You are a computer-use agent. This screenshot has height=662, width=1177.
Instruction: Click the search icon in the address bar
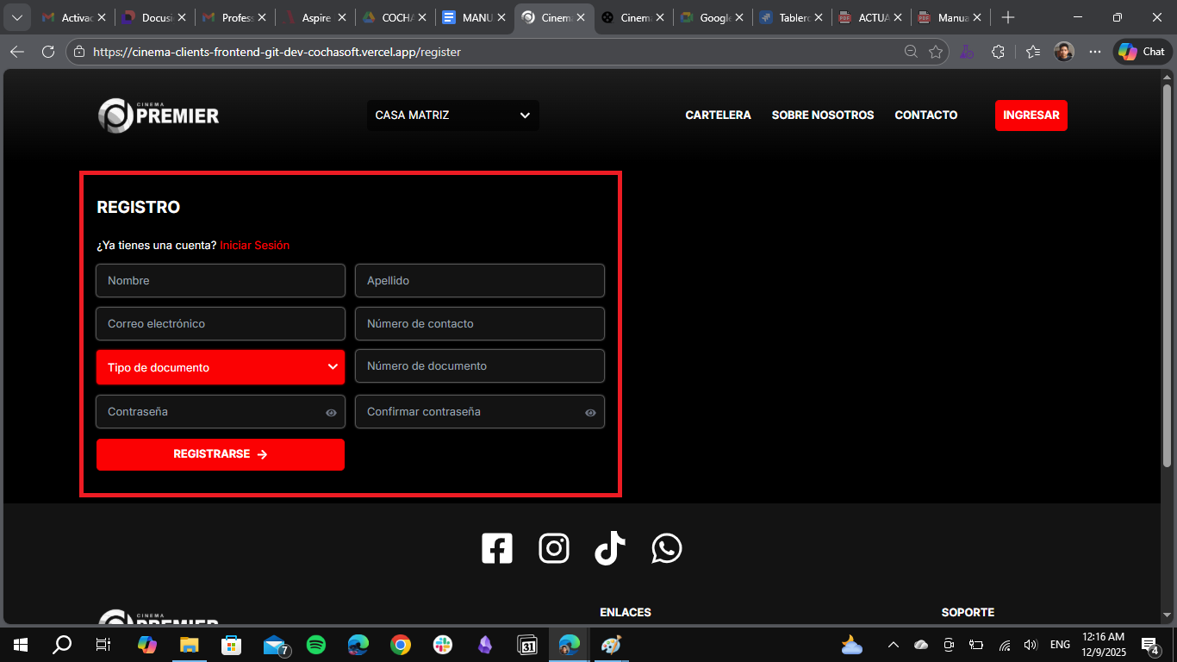pos(911,51)
